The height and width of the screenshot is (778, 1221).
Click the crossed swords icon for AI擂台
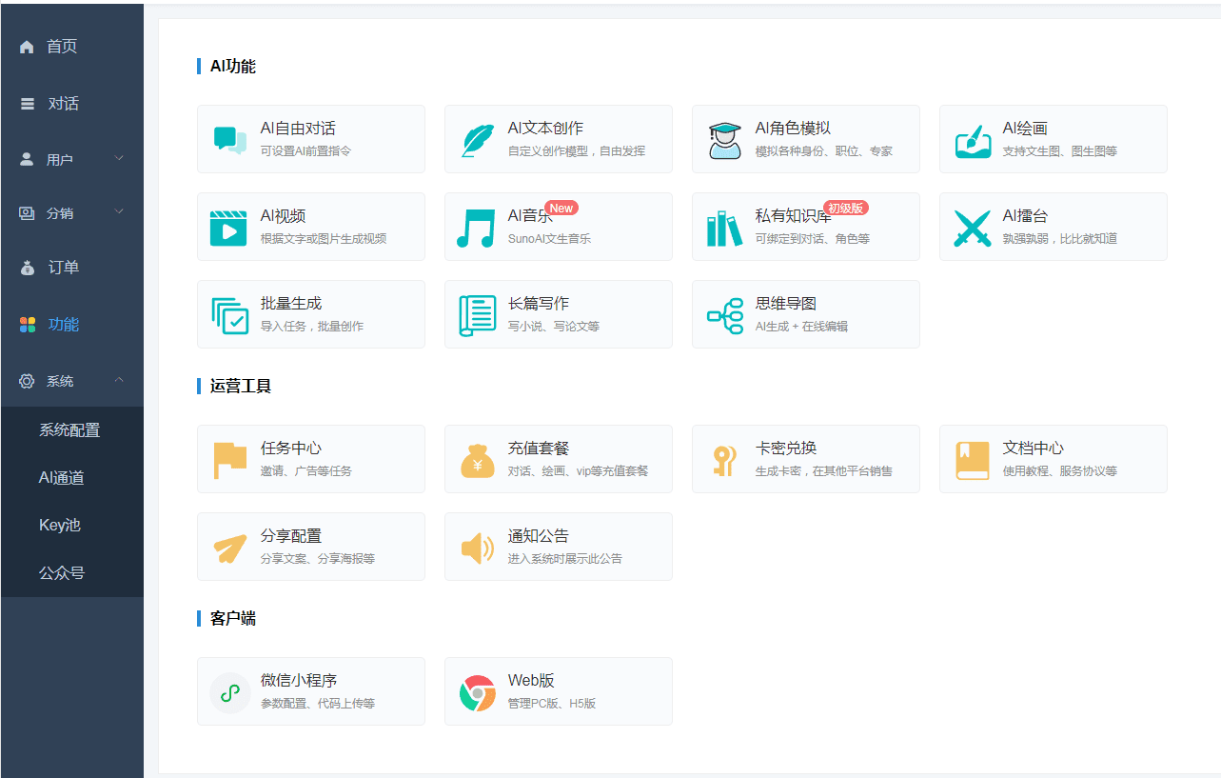(x=973, y=229)
